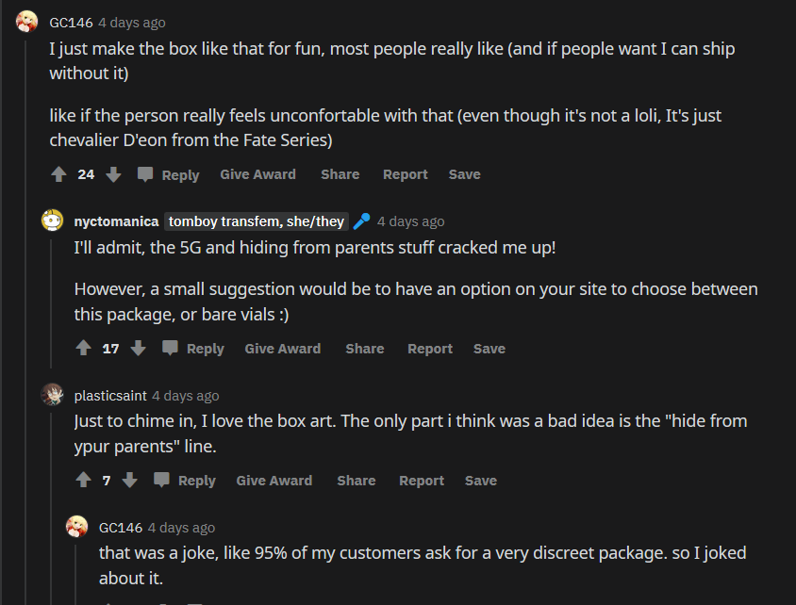Reply to plasticsaint's comment

point(186,481)
